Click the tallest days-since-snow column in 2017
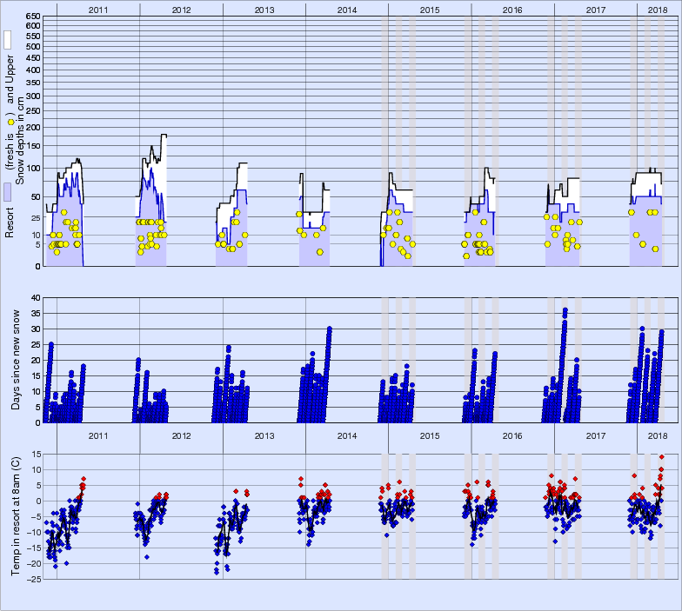This screenshot has height=611, width=682. click(x=565, y=311)
